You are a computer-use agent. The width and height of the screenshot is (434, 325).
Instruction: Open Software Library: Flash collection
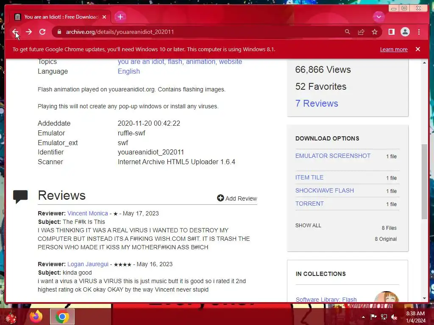pos(326,299)
